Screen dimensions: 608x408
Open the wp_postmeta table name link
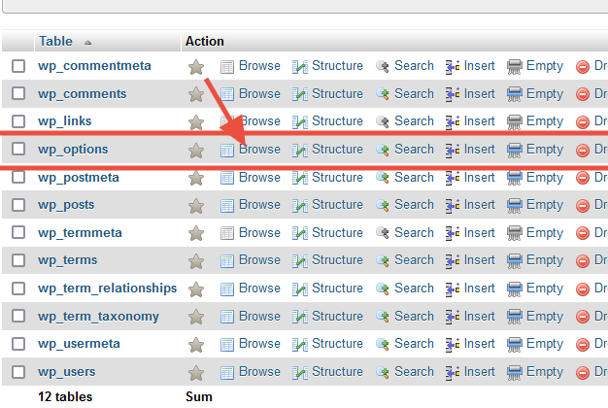point(78,178)
